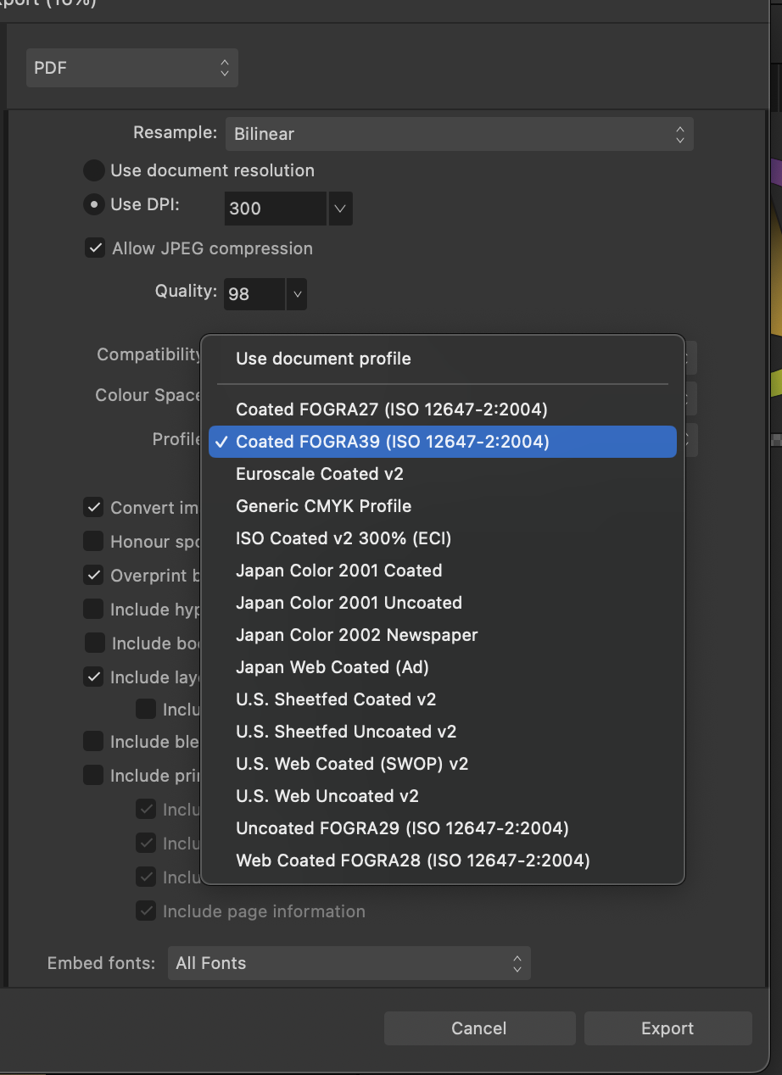Enable the Include bleed checkbox
The width and height of the screenshot is (782, 1075).
(93, 741)
